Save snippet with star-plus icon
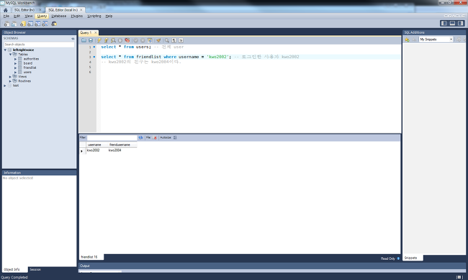The width and height of the screenshot is (468, 280). point(407,39)
